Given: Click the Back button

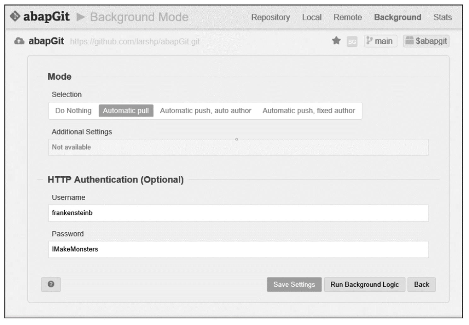Looking at the screenshot, I should (x=421, y=284).
